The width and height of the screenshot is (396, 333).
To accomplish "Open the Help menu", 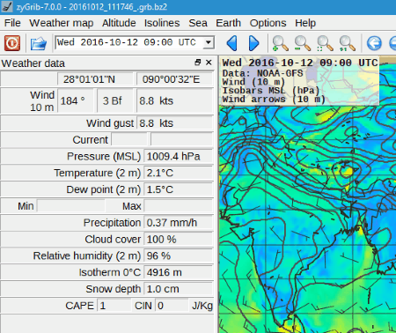I will (305, 23).
